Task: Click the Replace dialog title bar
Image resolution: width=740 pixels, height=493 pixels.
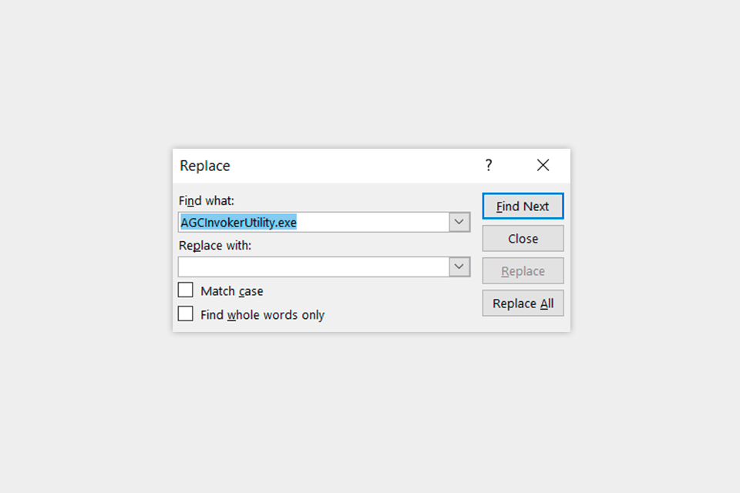Action: pos(347,165)
